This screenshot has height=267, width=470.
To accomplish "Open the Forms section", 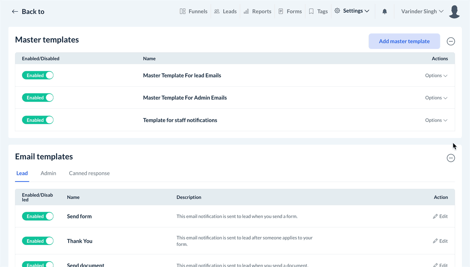I will (x=290, y=11).
